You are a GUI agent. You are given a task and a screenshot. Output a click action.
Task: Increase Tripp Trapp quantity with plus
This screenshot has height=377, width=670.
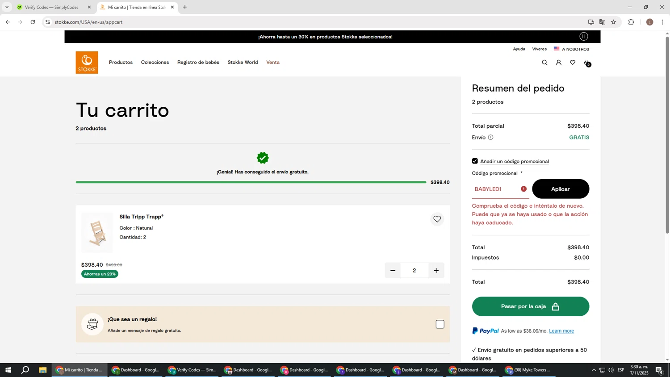[x=436, y=270]
